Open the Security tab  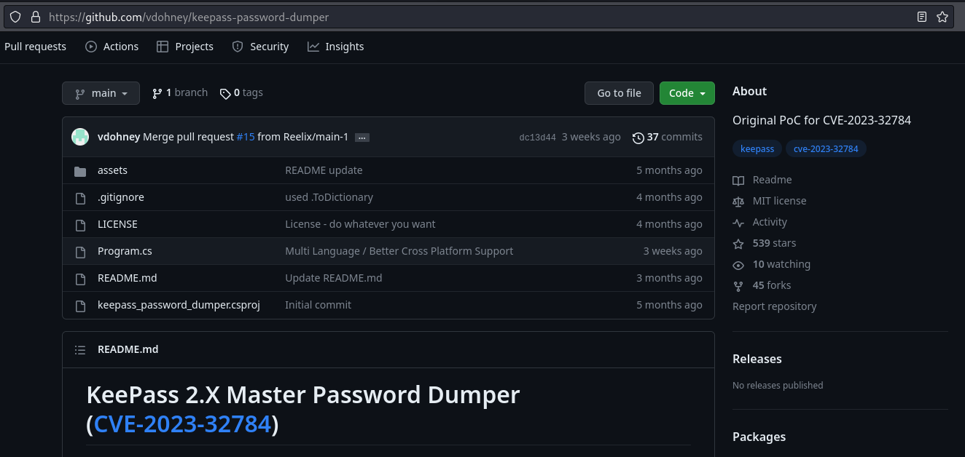click(x=260, y=47)
